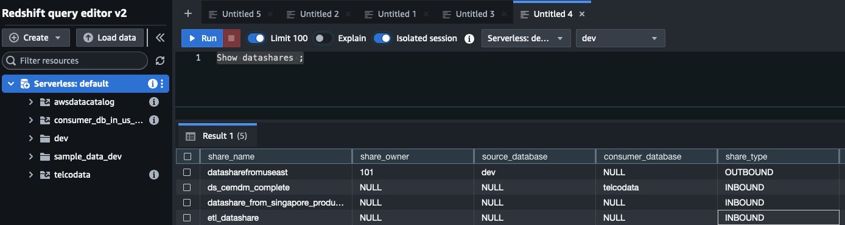
Task: Click the Load data button
Action: pyautogui.click(x=110, y=38)
